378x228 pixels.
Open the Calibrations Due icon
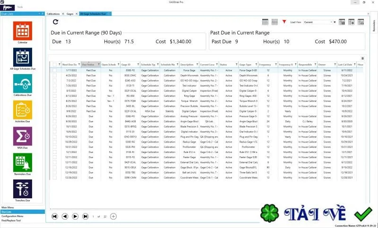pyautogui.click(x=22, y=84)
